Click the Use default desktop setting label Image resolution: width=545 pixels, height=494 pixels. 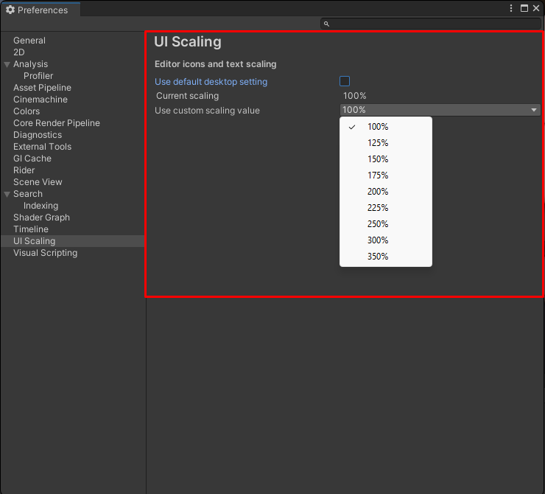coord(211,82)
